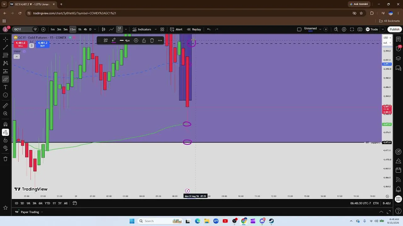Start bar Replay mode
Screen dimensions: 403x226
point(194,29)
